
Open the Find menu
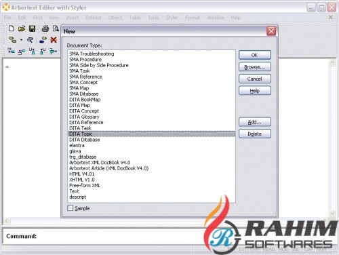[x=37, y=18]
